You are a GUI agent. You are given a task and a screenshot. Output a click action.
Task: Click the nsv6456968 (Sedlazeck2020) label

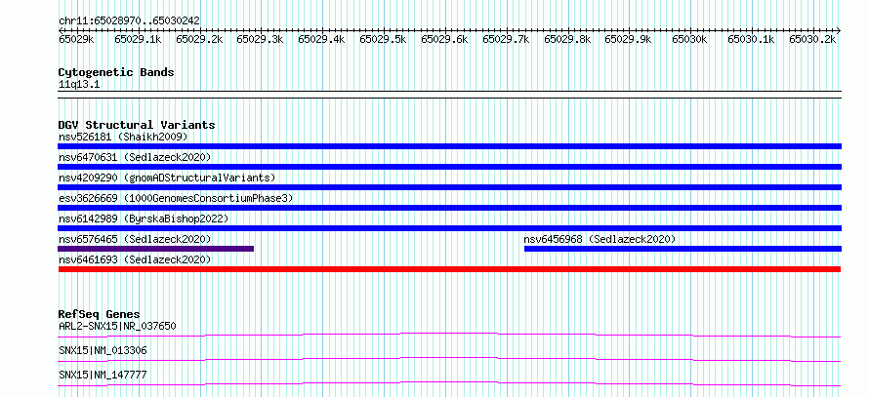[x=600, y=239]
